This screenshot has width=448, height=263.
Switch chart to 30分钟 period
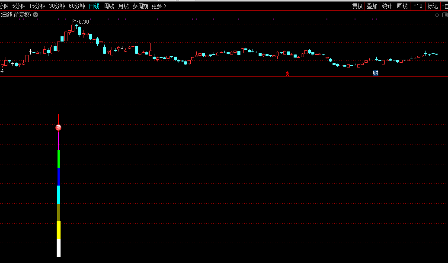pyautogui.click(x=57, y=6)
